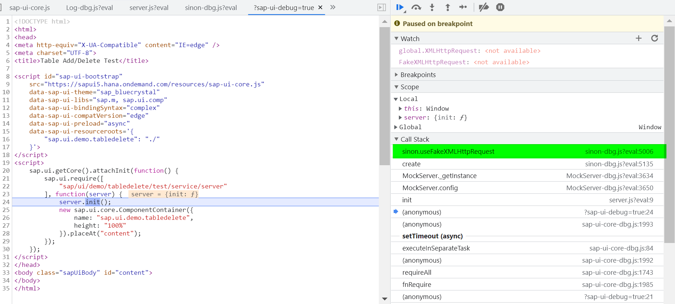Click global.XMLHttpRequest watch expression
Image resolution: width=675 pixels, height=304 pixels.
(x=469, y=51)
